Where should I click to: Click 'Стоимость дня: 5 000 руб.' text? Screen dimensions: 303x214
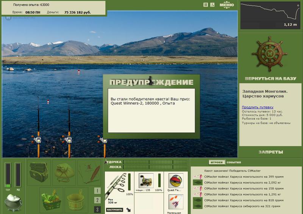pos(262,115)
